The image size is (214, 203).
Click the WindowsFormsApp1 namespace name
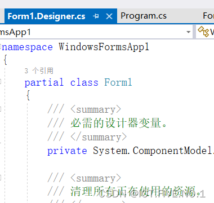(x=104, y=47)
